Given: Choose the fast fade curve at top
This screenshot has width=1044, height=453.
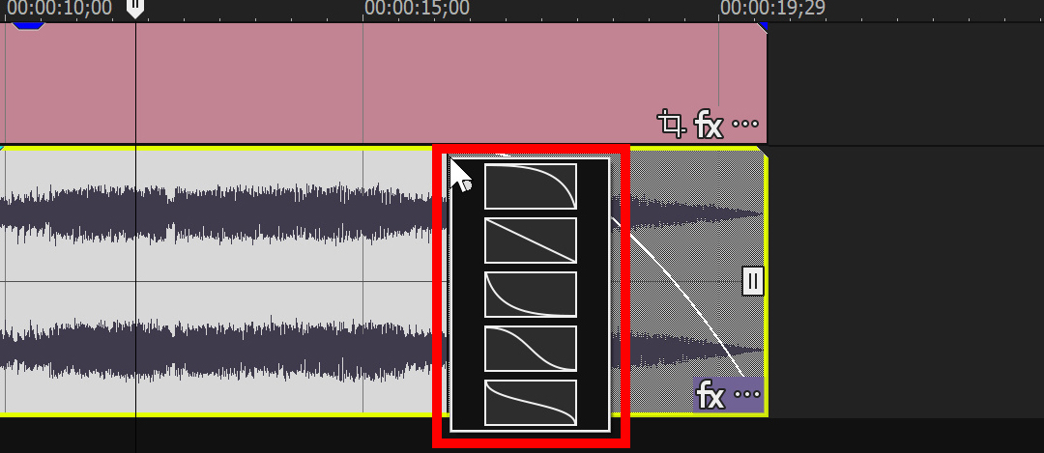Looking at the screenshot, I should [531, 186].
